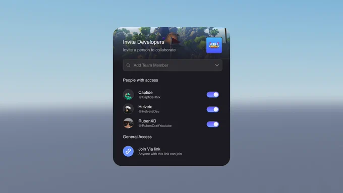Click the Captide name
Viewport: 343px width, 193px height.
point(145,92)
